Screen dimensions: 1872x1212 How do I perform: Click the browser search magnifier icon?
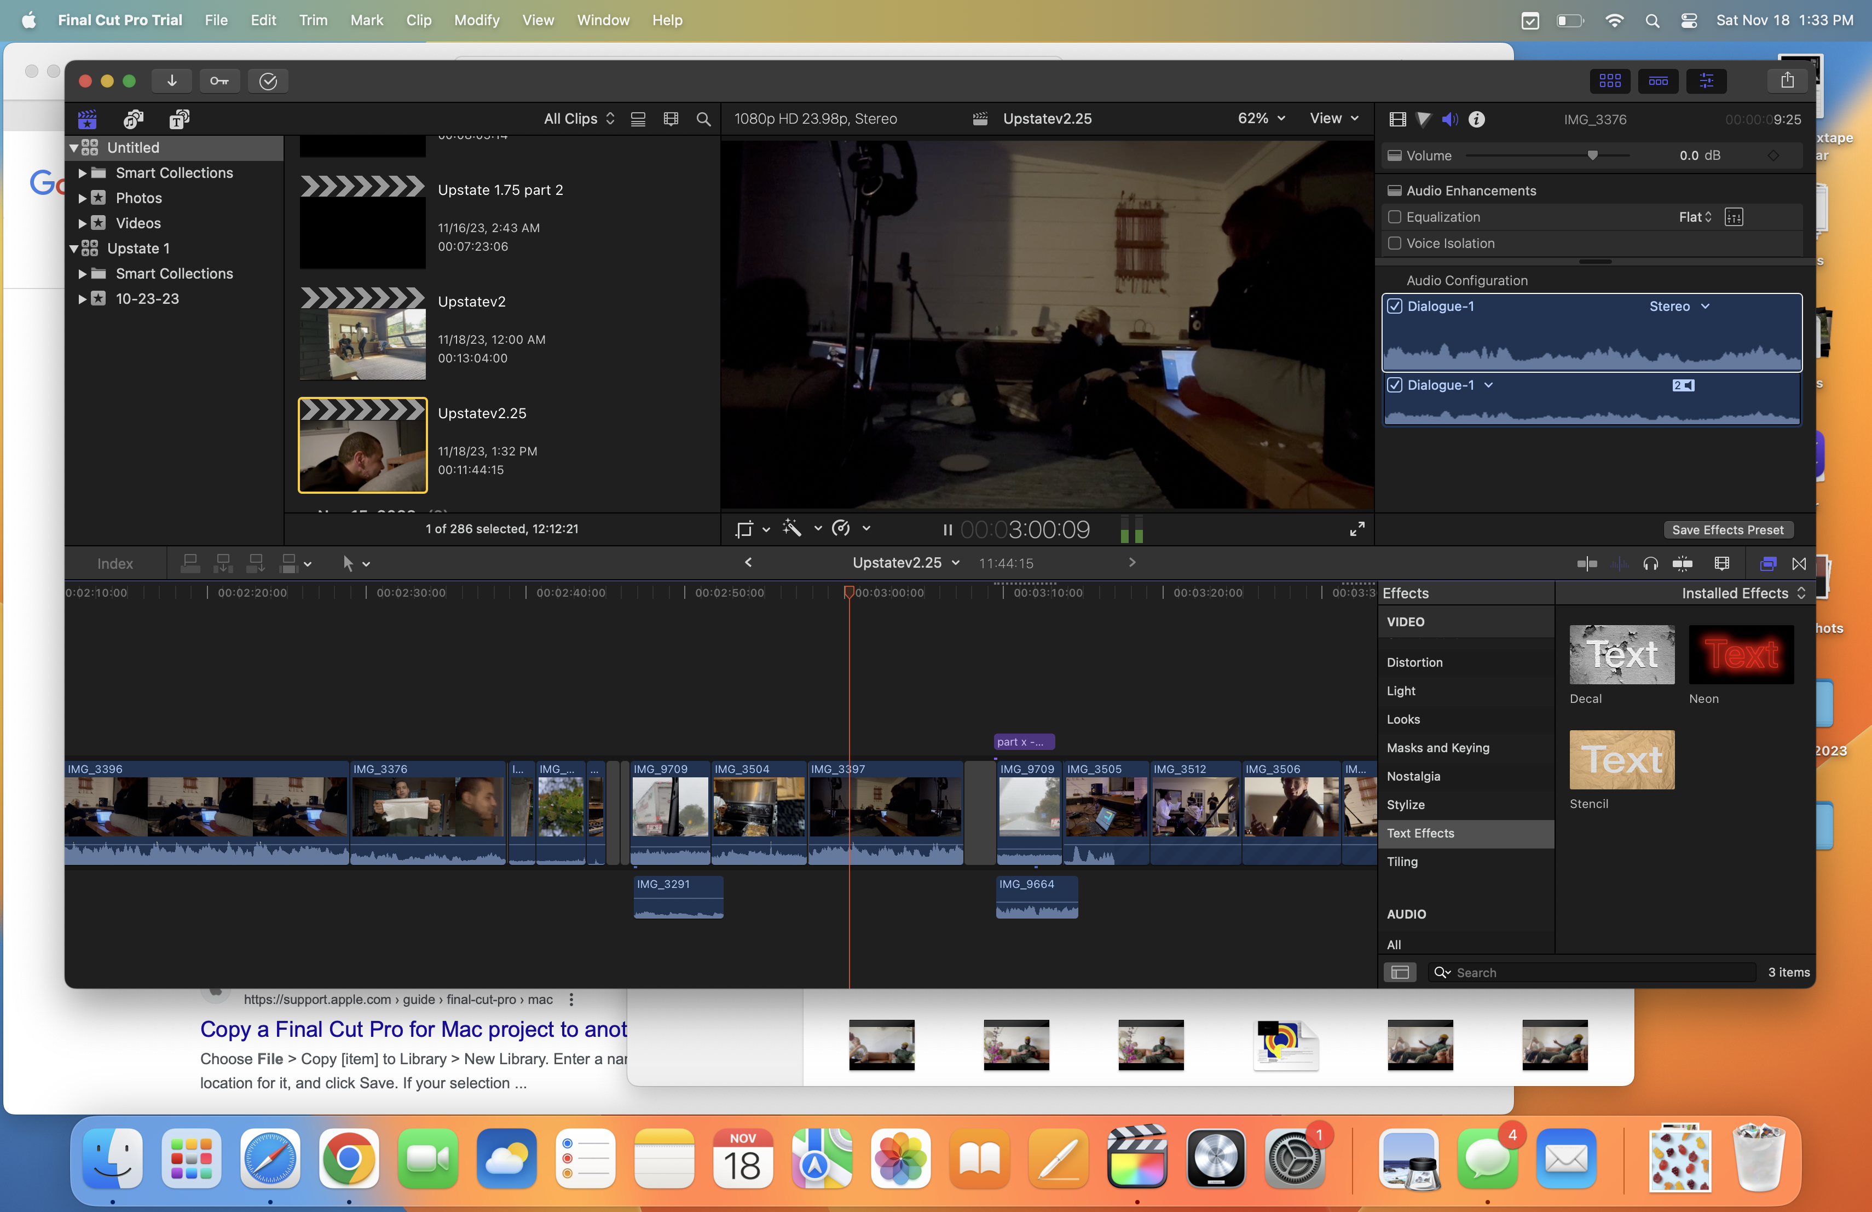(x=703, y=119)
